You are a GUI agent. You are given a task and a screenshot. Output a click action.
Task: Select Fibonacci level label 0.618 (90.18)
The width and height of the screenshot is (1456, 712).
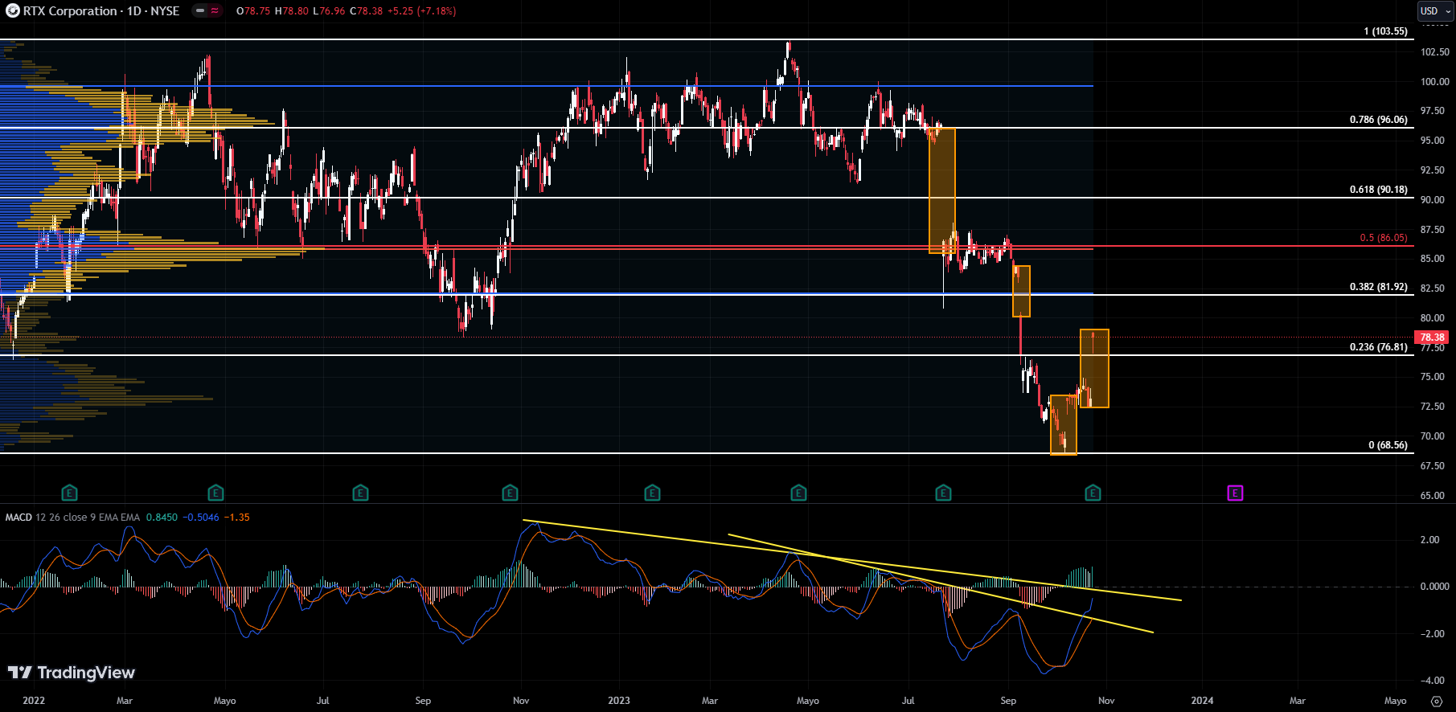(x=1379, y=190)
